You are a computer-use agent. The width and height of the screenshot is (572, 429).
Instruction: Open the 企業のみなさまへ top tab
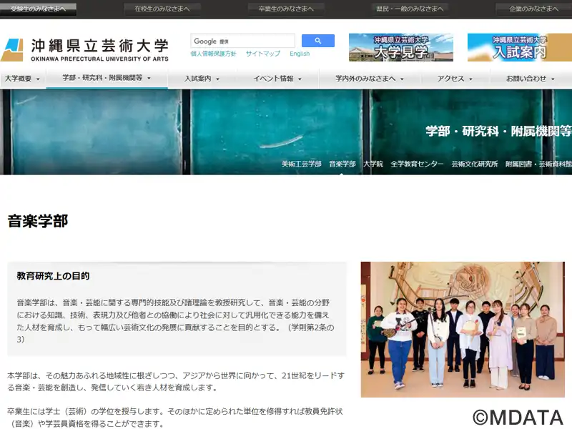click(x=533, y=9)
